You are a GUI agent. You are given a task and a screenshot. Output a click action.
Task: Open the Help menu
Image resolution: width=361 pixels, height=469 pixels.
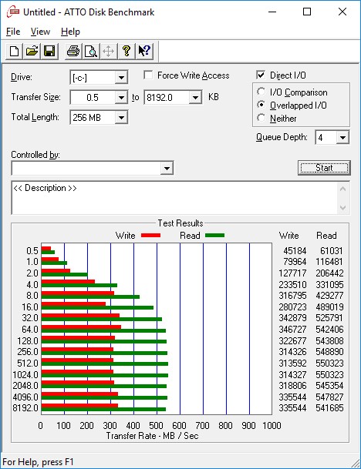click(70, 32)
